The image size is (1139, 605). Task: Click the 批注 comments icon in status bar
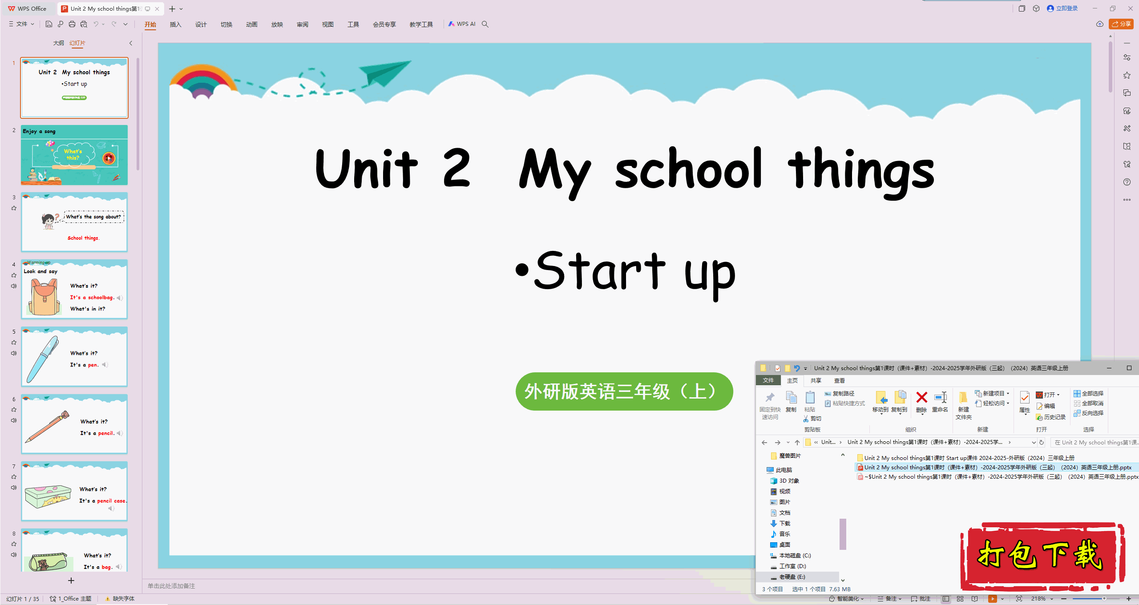coord(921,599)
